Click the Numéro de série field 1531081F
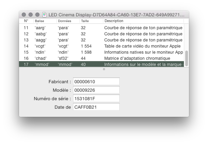Viewport: 208px width, 144px height. coord(96,98)
